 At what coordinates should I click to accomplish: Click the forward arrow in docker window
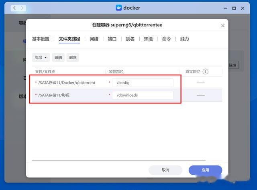(22, 8)
